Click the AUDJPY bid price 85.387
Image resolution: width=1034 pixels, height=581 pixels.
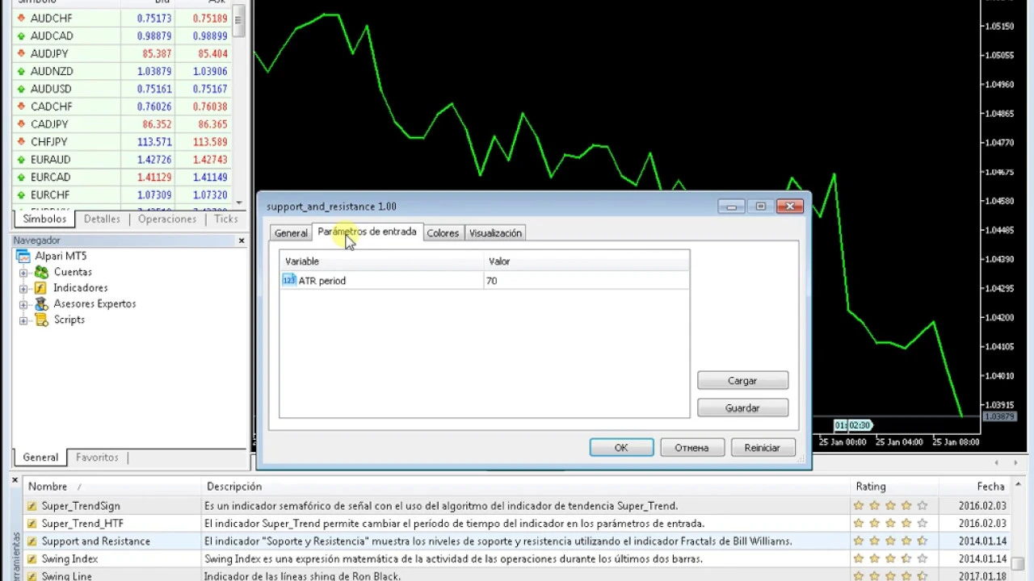point(157,54)
